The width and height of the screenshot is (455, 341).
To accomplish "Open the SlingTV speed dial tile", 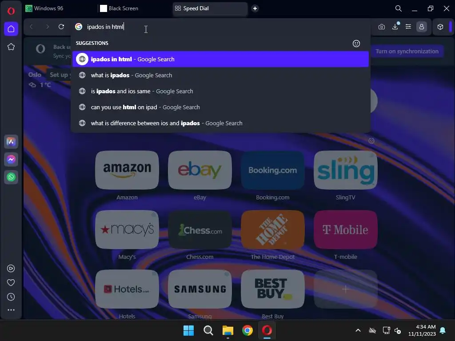I will tap(346, 170).
